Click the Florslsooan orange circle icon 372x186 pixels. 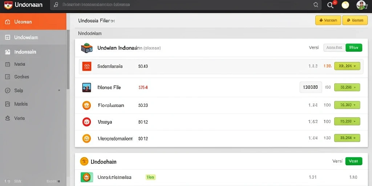(86, 105)
